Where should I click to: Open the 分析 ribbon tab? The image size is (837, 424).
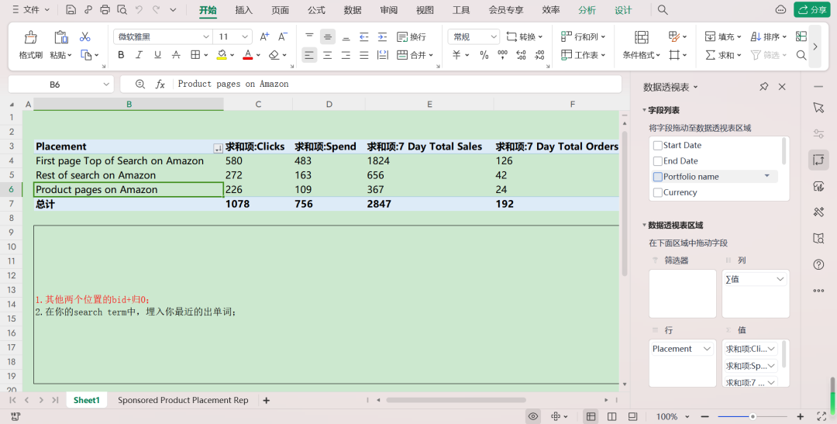pos(587,10)
